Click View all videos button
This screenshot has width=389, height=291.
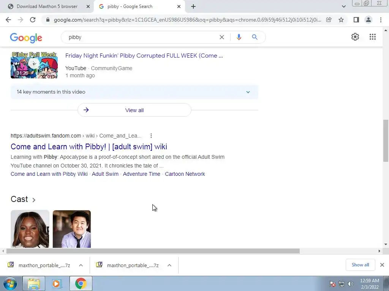click(x=134, y=110)
